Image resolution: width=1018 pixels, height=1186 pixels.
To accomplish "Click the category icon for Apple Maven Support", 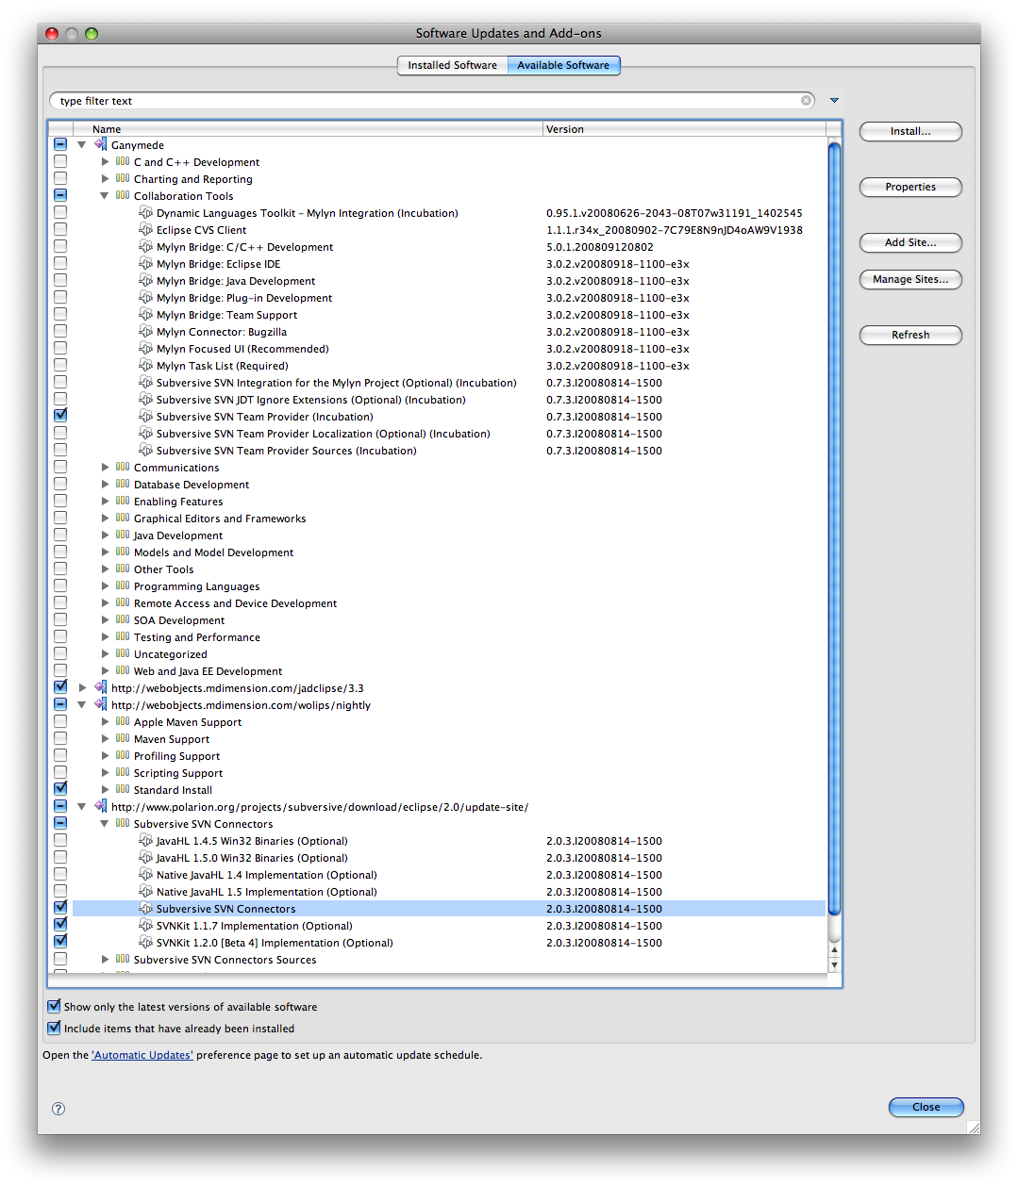I will tap(123, 722).
